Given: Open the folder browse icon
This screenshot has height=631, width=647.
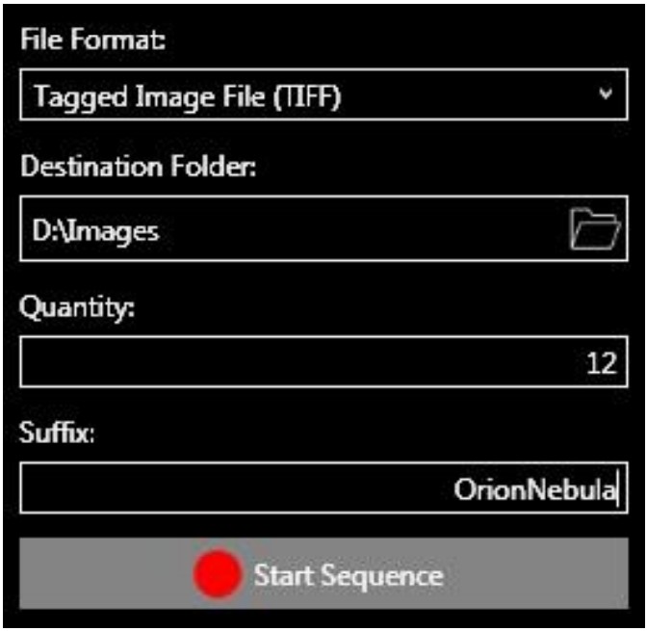Looking at the screenshot, I should coord(594,231).
